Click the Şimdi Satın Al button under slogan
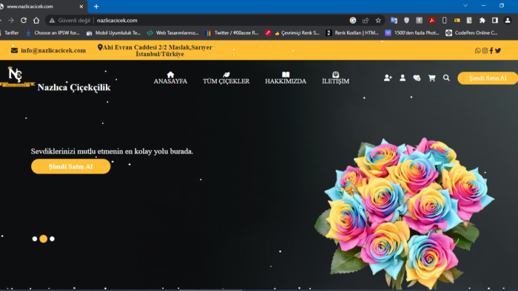518x291 pixels. (71, 166)
